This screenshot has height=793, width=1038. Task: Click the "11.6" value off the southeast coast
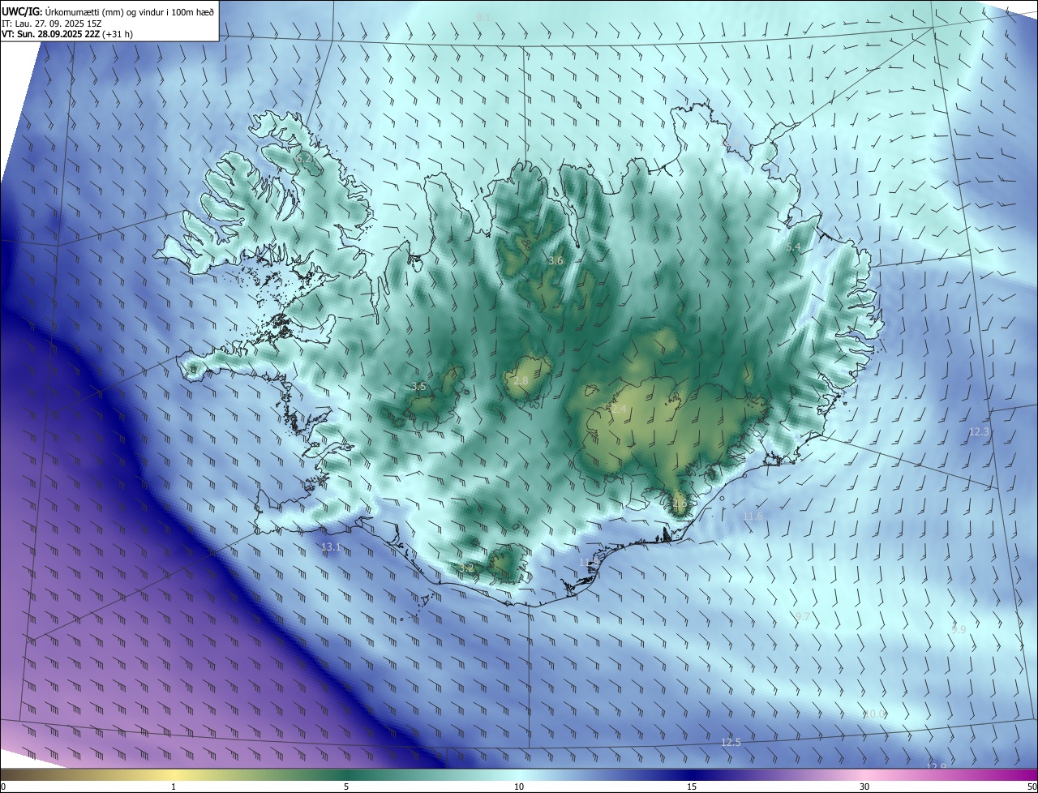pos(753,517)
